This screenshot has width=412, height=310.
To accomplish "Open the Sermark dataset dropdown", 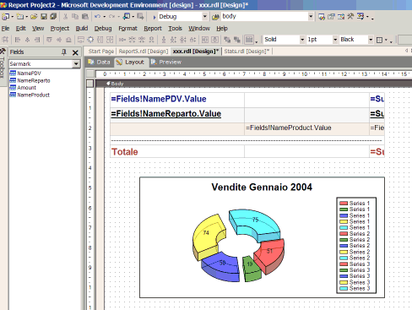I will [76, 64].
